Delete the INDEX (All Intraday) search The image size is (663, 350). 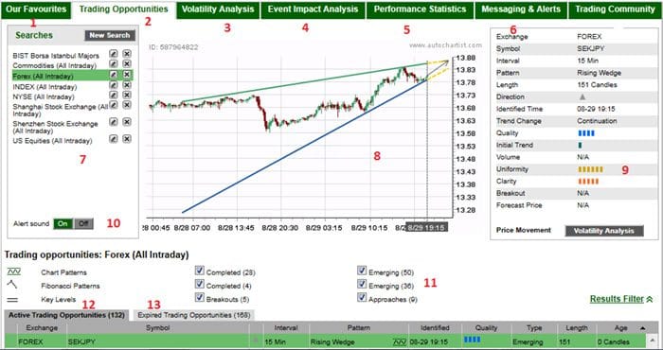pos(127,85)
